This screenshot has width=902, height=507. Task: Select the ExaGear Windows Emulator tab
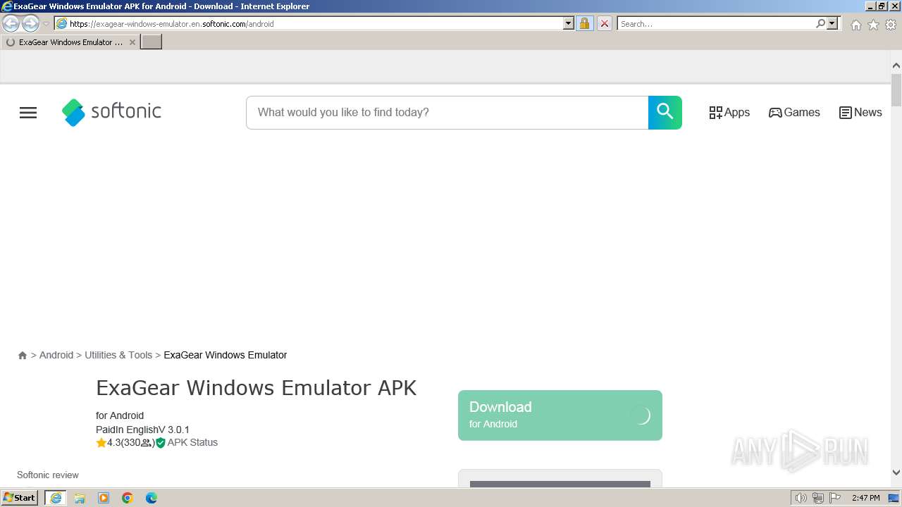point(70,42)
